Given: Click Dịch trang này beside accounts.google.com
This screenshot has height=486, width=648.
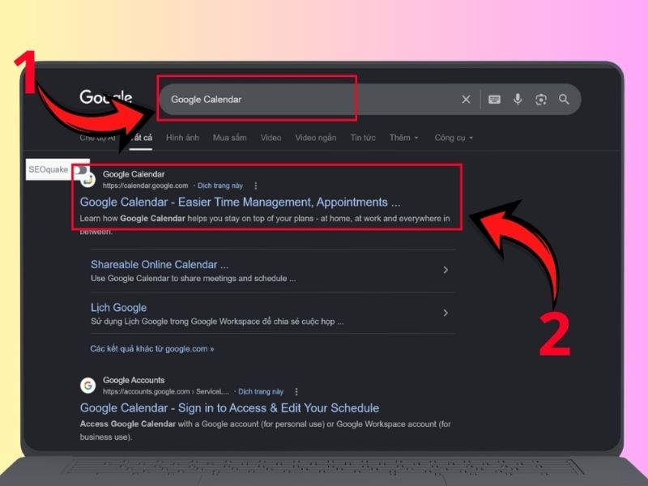Looking at the screenshot, I should coord(261,392).
